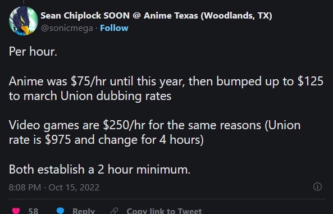
Task: Click the 58 likes count
Action: (x=33, y=211)
